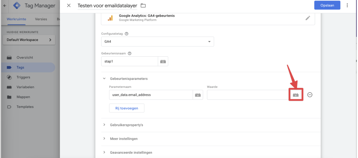Screen dimensions: 358x158
Task: Click variable icon beside Parameternaam field
Action: 198,95
